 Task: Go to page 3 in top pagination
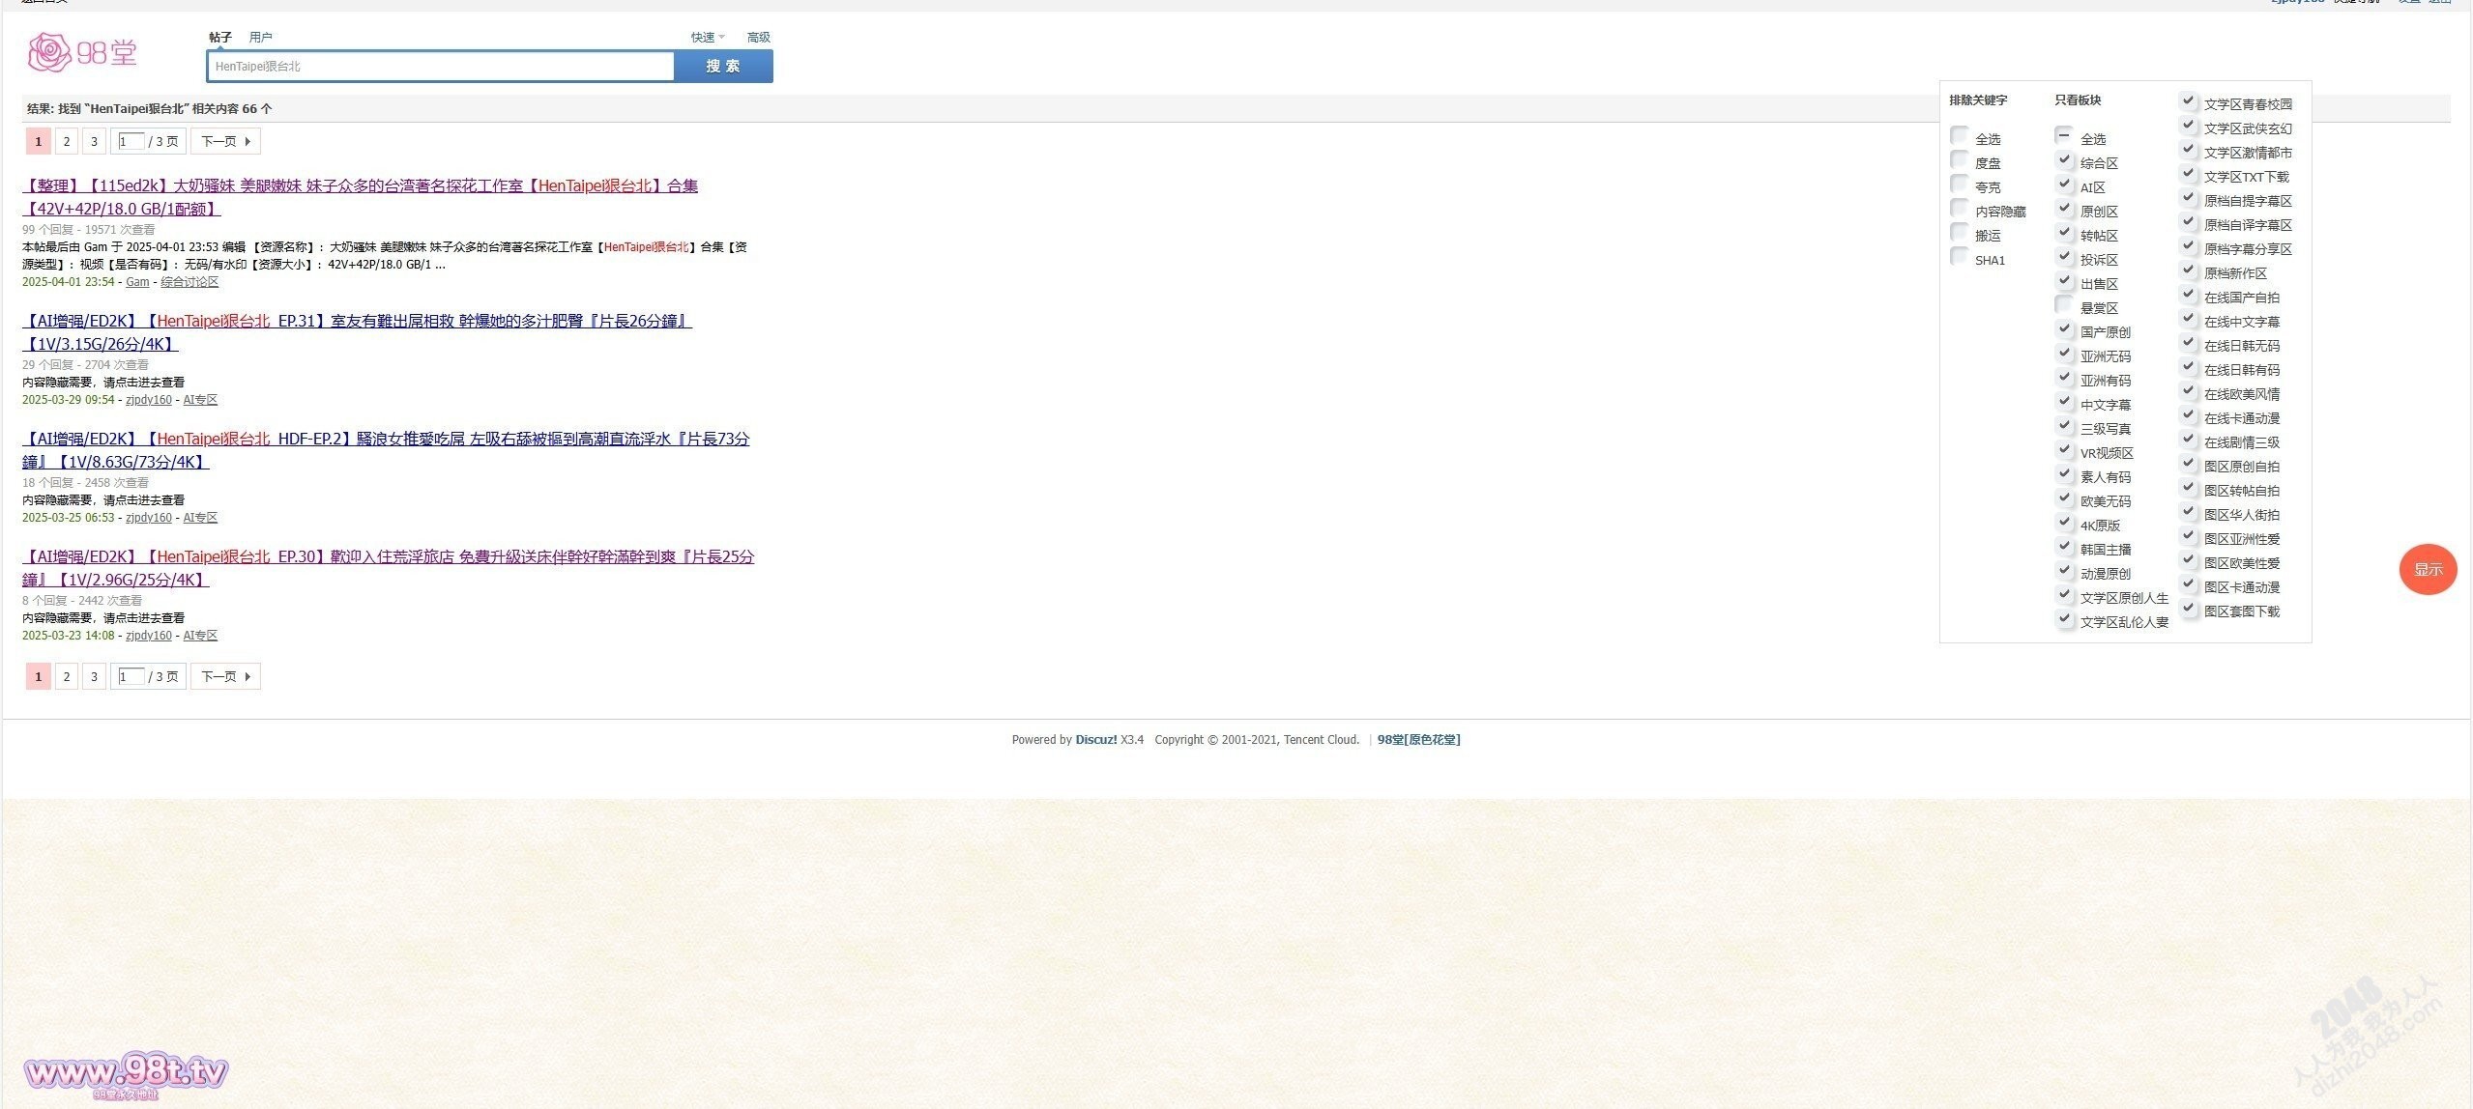point(94,141)
